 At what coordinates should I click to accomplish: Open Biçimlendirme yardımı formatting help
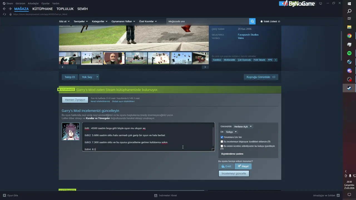232,154
